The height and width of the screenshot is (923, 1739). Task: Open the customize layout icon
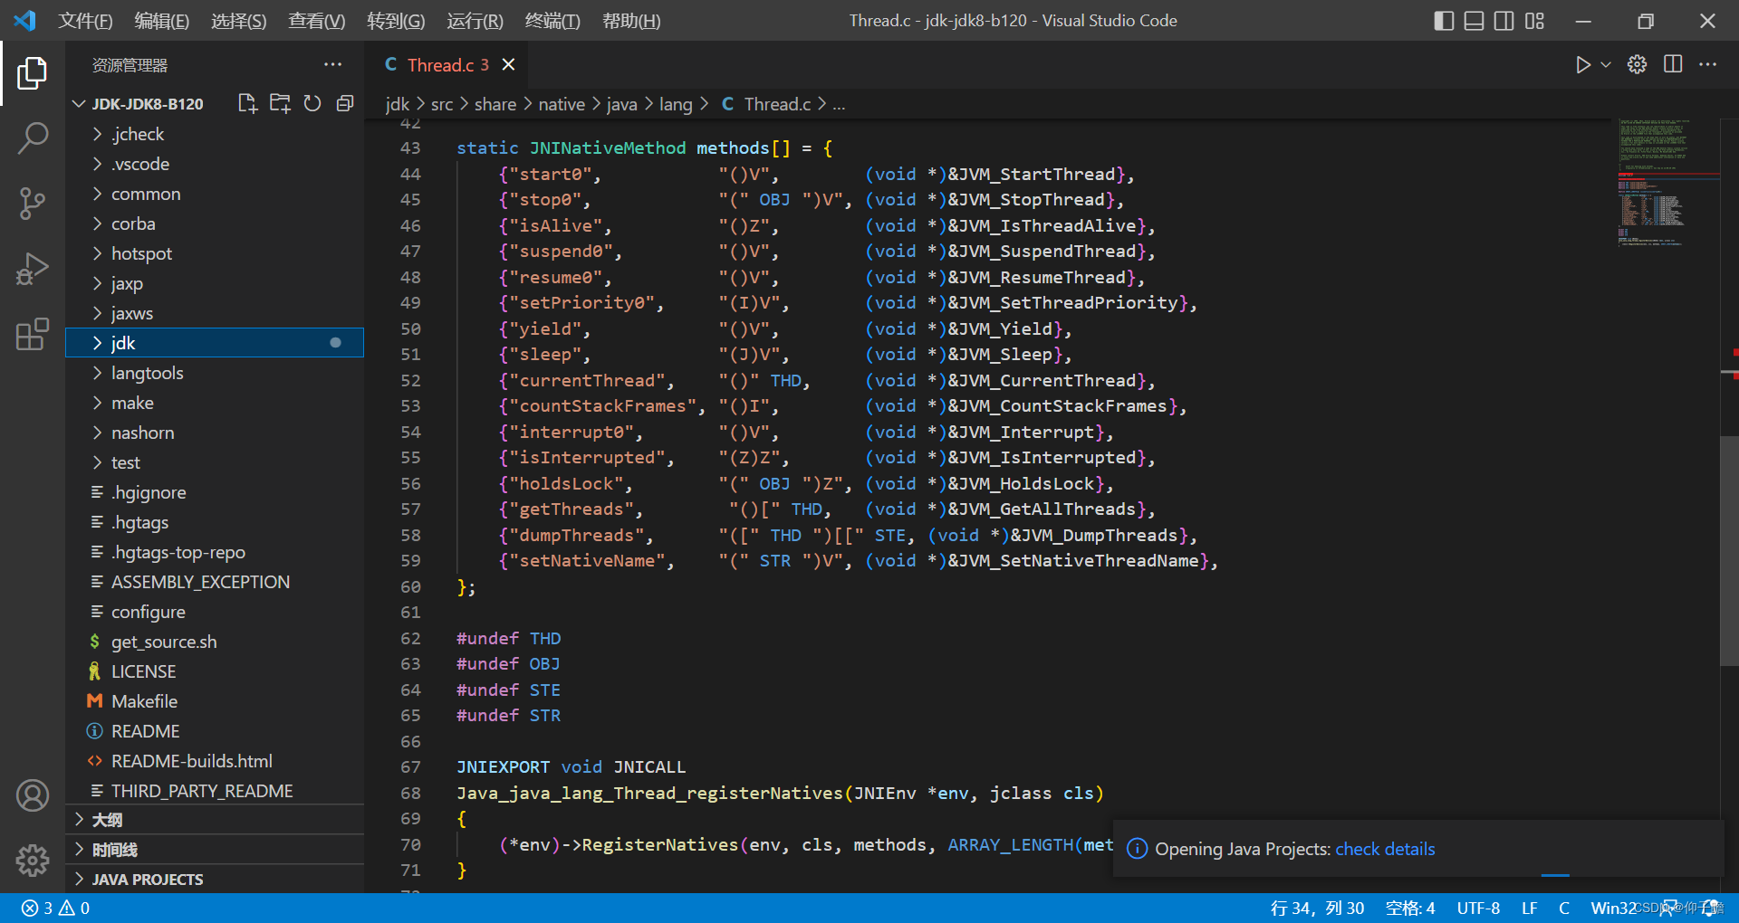tap(1534, 20)
